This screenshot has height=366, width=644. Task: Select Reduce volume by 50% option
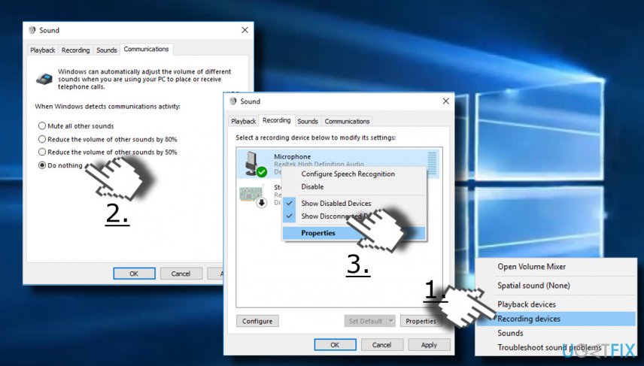[x=108, y=152]
